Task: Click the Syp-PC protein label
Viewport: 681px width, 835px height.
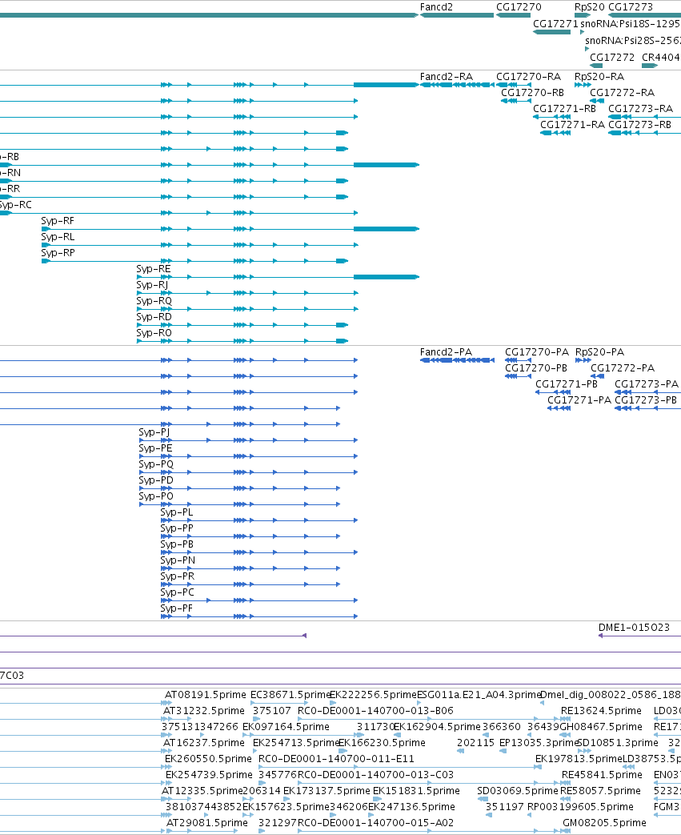Action: click(x=178, y=592)
